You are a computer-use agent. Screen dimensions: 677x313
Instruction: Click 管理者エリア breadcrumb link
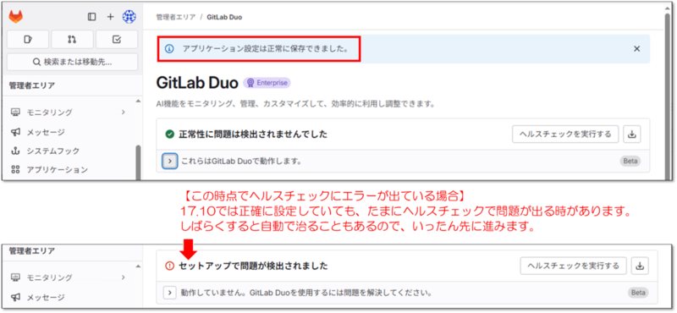[x=175, y=17]
